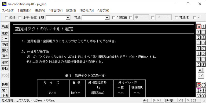Open the ヘルプ(H) menu
The height and width of the screenshot is (103, 206).
(103, 11)
